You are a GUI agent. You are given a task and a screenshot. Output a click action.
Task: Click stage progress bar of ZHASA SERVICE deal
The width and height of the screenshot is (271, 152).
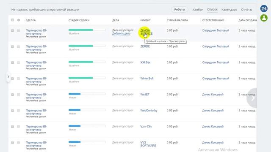tap(87, 30)
